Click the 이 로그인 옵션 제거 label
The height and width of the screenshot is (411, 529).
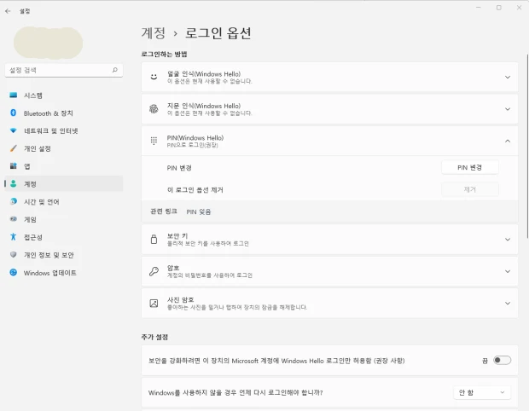[x=195, y=190]
